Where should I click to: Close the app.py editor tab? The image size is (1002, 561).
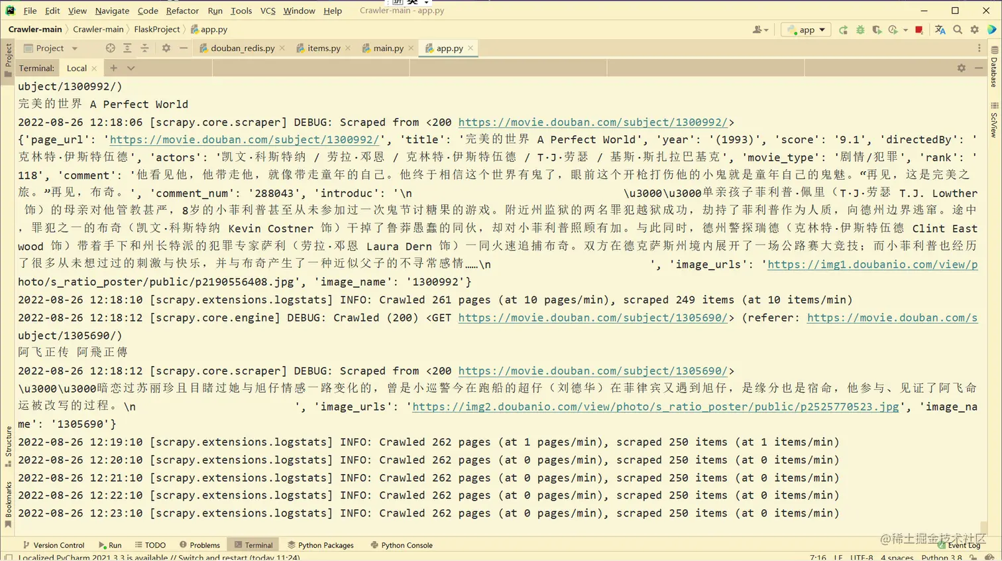471,48
